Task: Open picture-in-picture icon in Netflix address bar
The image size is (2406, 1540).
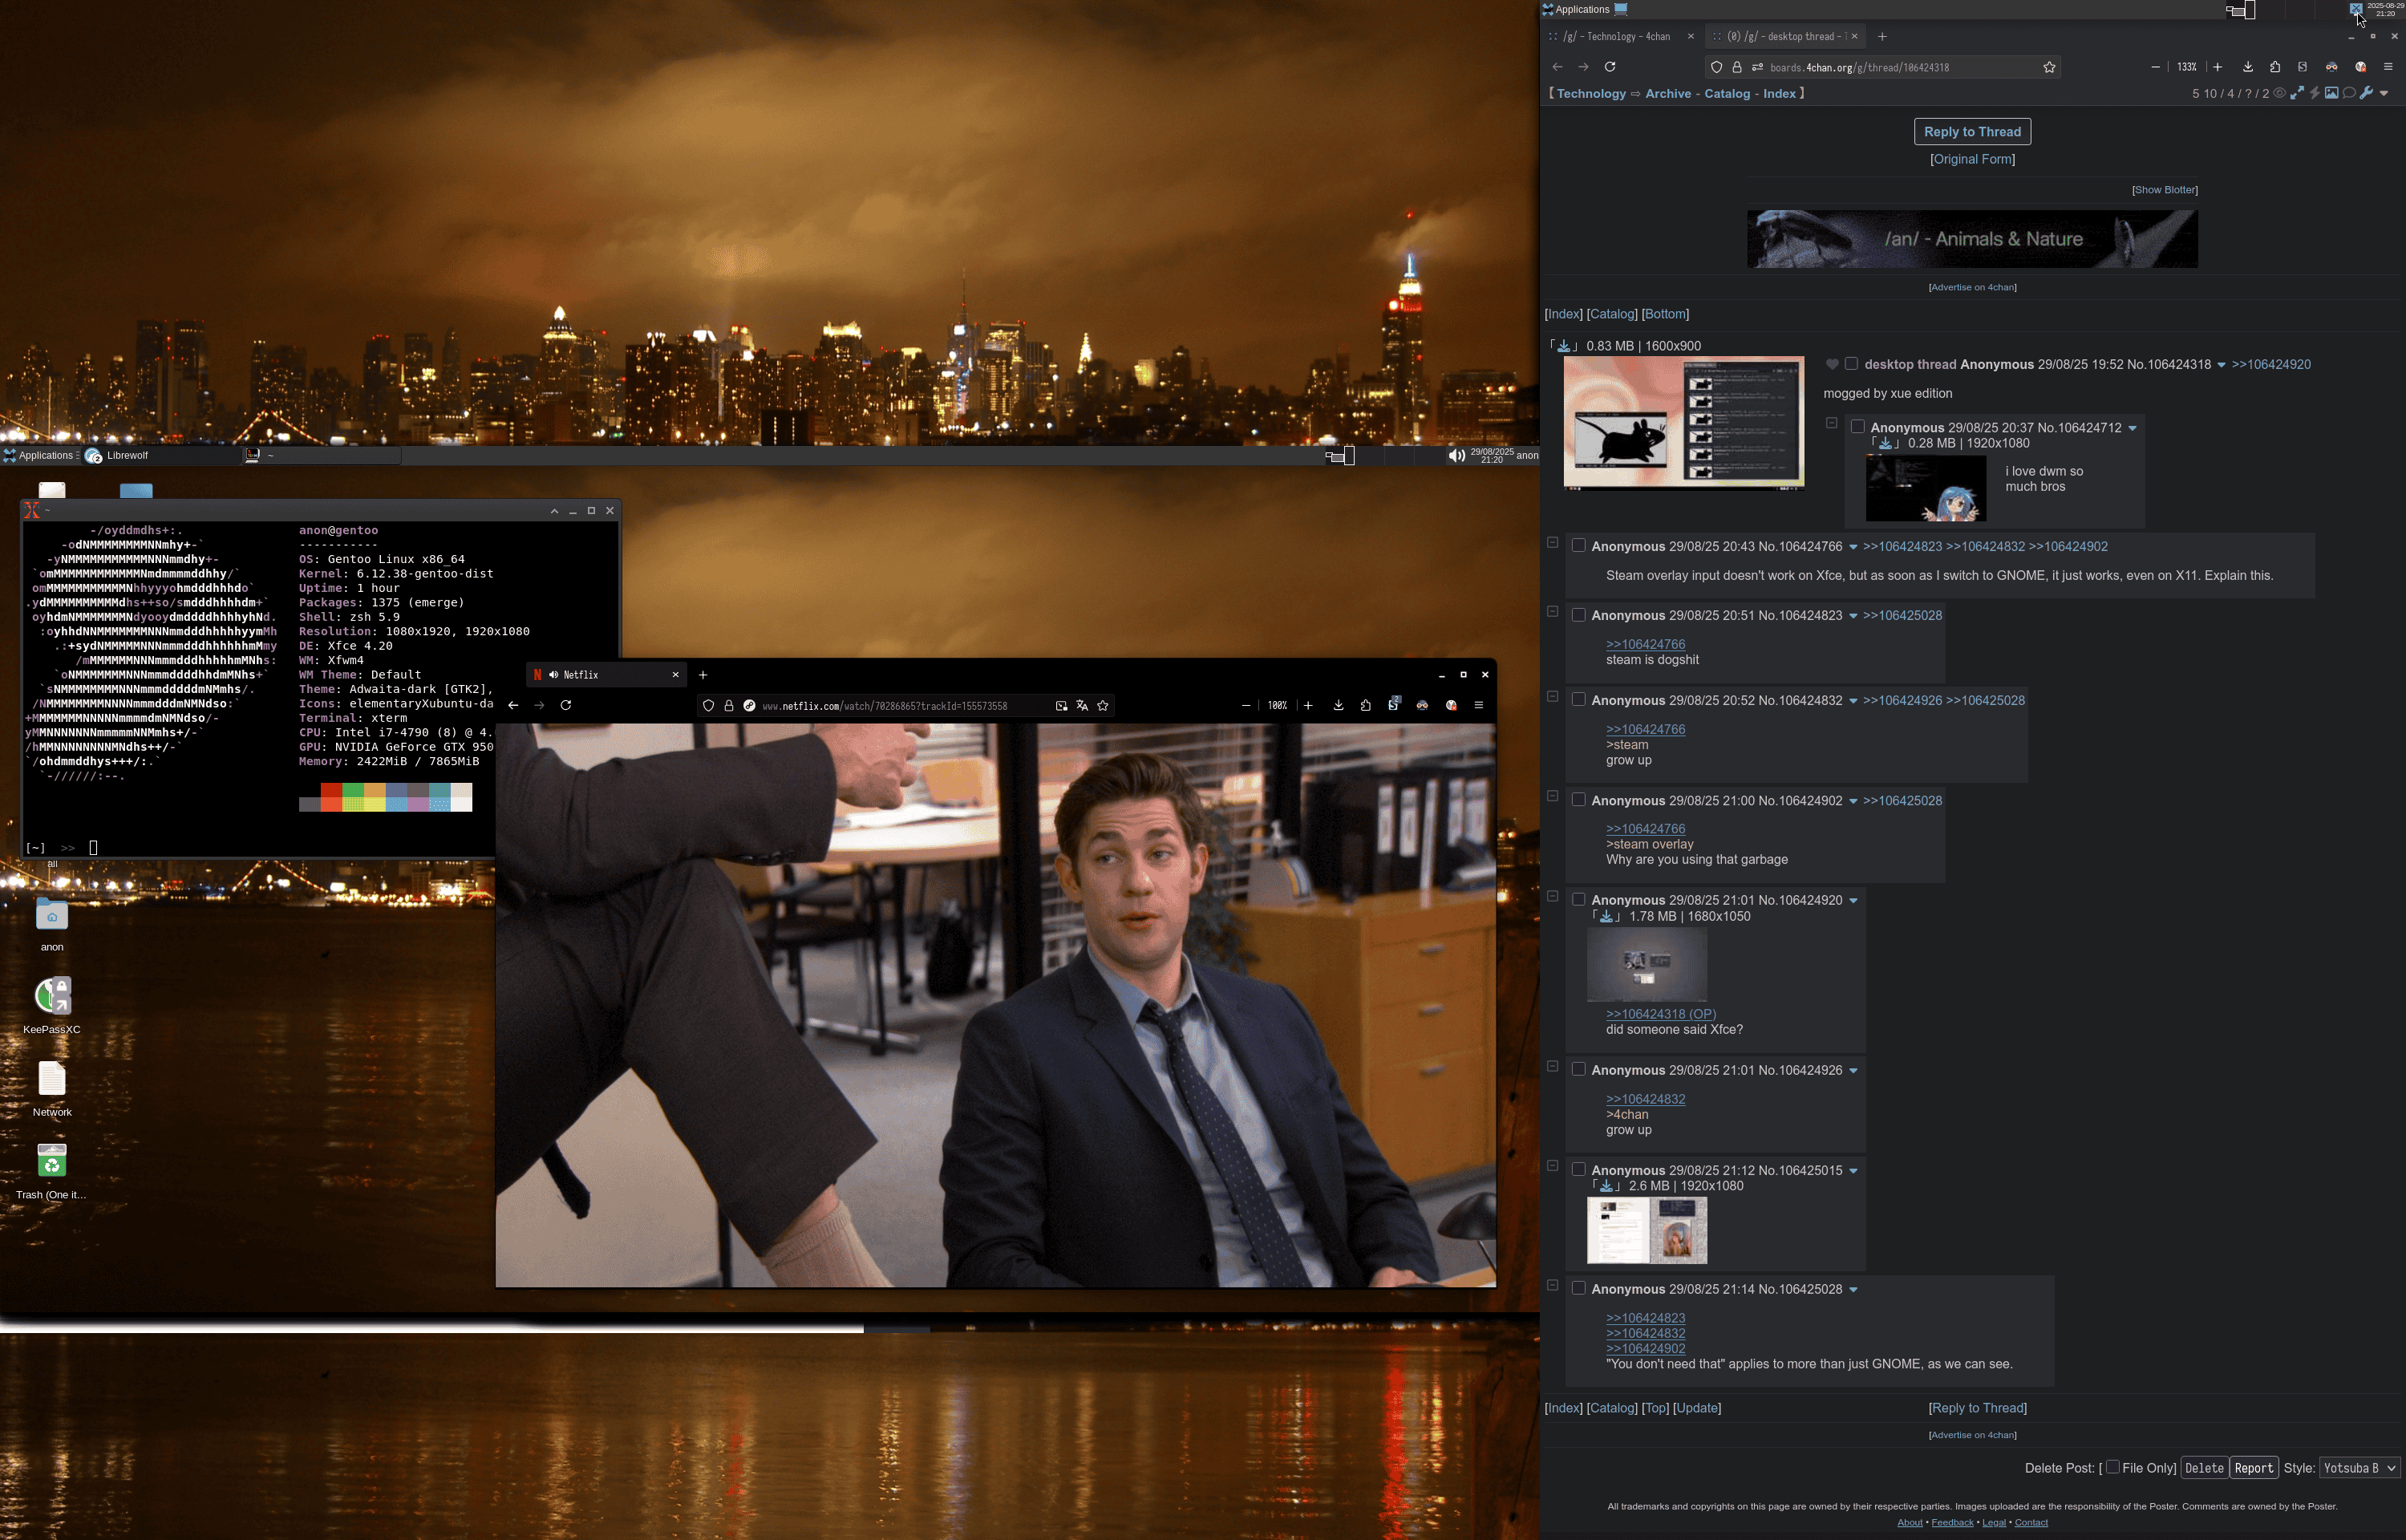Action: [1062, 706]
